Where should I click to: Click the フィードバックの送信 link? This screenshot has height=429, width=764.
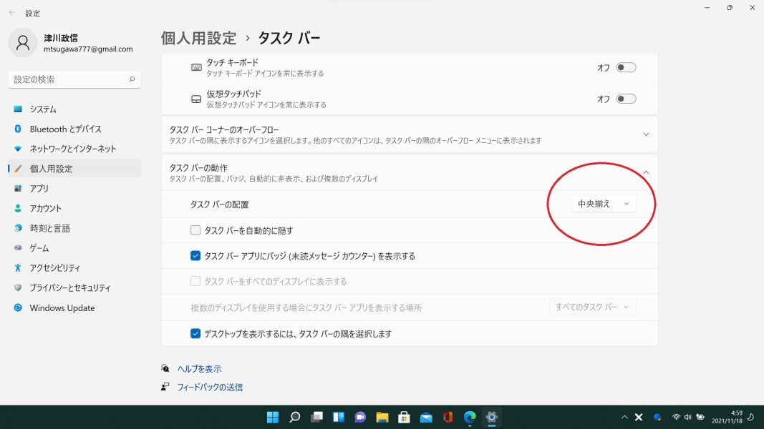210,388
